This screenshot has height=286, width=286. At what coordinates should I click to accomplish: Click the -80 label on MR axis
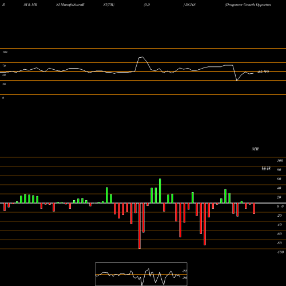(279, 243)
